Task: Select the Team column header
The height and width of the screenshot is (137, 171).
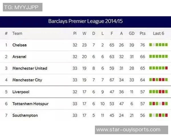Action: (x=17, y=33)
